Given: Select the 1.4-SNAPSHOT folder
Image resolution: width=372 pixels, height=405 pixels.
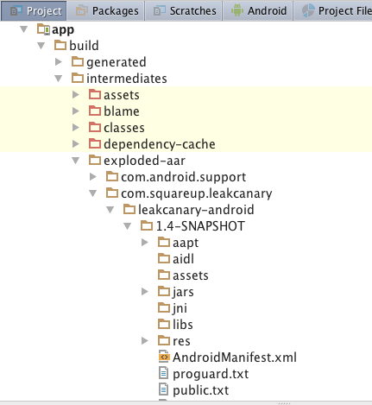Looking at the screenshot, I should 192,225.
